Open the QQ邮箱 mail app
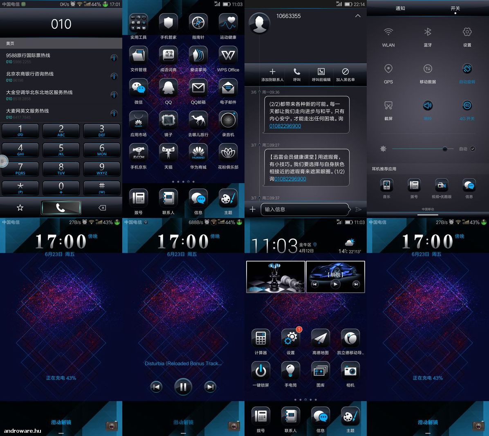The image size is (489, 436). 198,88
